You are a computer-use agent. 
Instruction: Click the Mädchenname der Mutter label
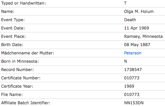point(28,53)
